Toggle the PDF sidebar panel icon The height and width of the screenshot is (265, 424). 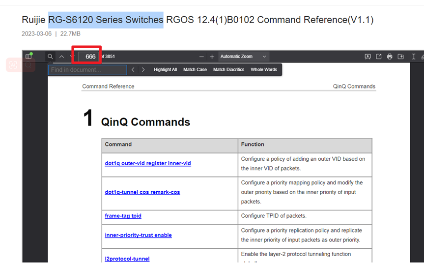[28, 57]
